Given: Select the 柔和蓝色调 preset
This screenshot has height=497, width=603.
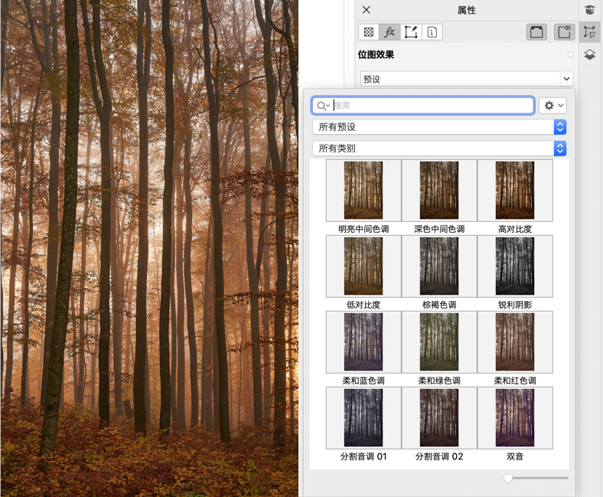Looking at the screenshot, I should click(x=363, y=342).
